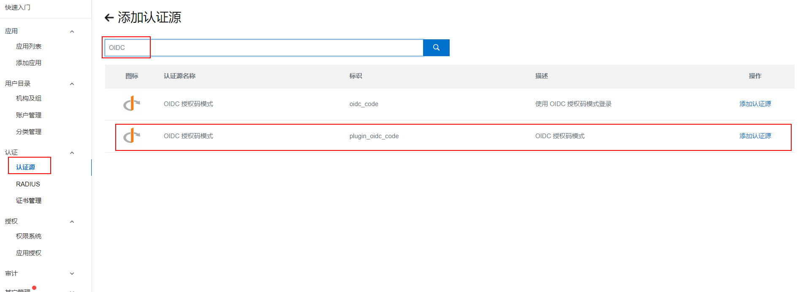
Task: Go to 机构及组 menu item
Action: [x=29, y=98]
